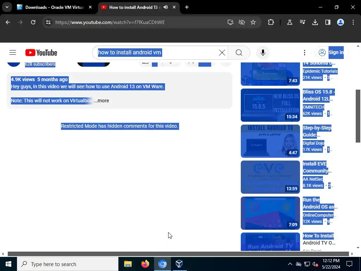Open the browser Downloads icon
Viewport: 361px width, 271px height.
315,22
